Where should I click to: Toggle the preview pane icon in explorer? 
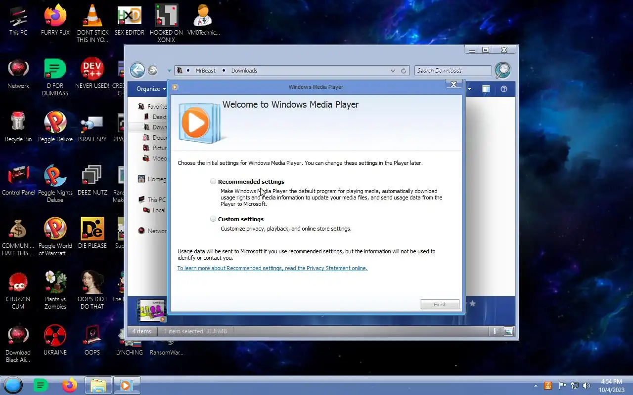point(486,89)
